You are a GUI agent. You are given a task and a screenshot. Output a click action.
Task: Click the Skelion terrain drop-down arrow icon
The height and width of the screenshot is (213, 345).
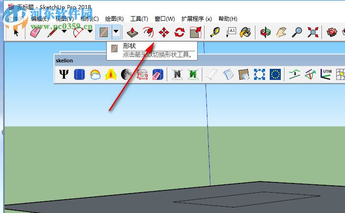tap(294, 74)
